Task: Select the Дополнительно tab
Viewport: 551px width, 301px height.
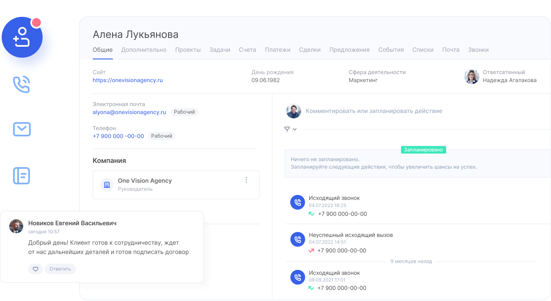Action: coord(144,50)
